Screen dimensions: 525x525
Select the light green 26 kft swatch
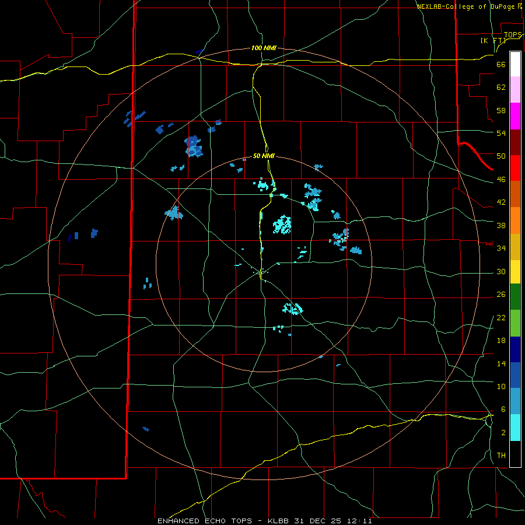515,323
